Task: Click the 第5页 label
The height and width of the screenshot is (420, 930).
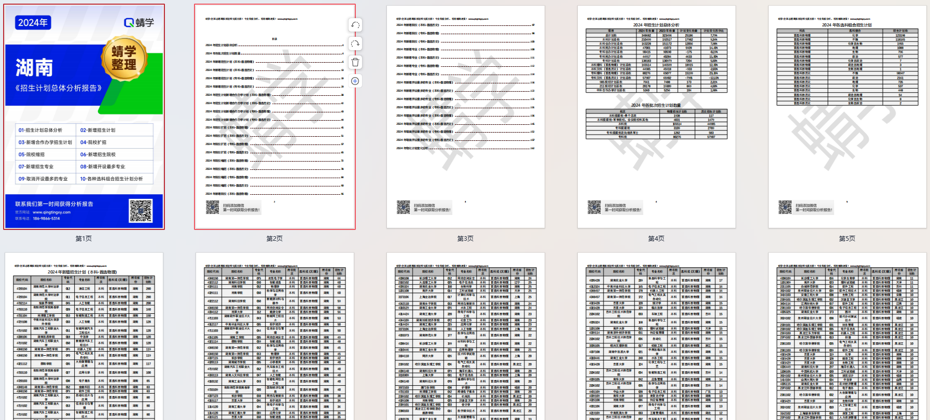Action: tap(847, 239)
